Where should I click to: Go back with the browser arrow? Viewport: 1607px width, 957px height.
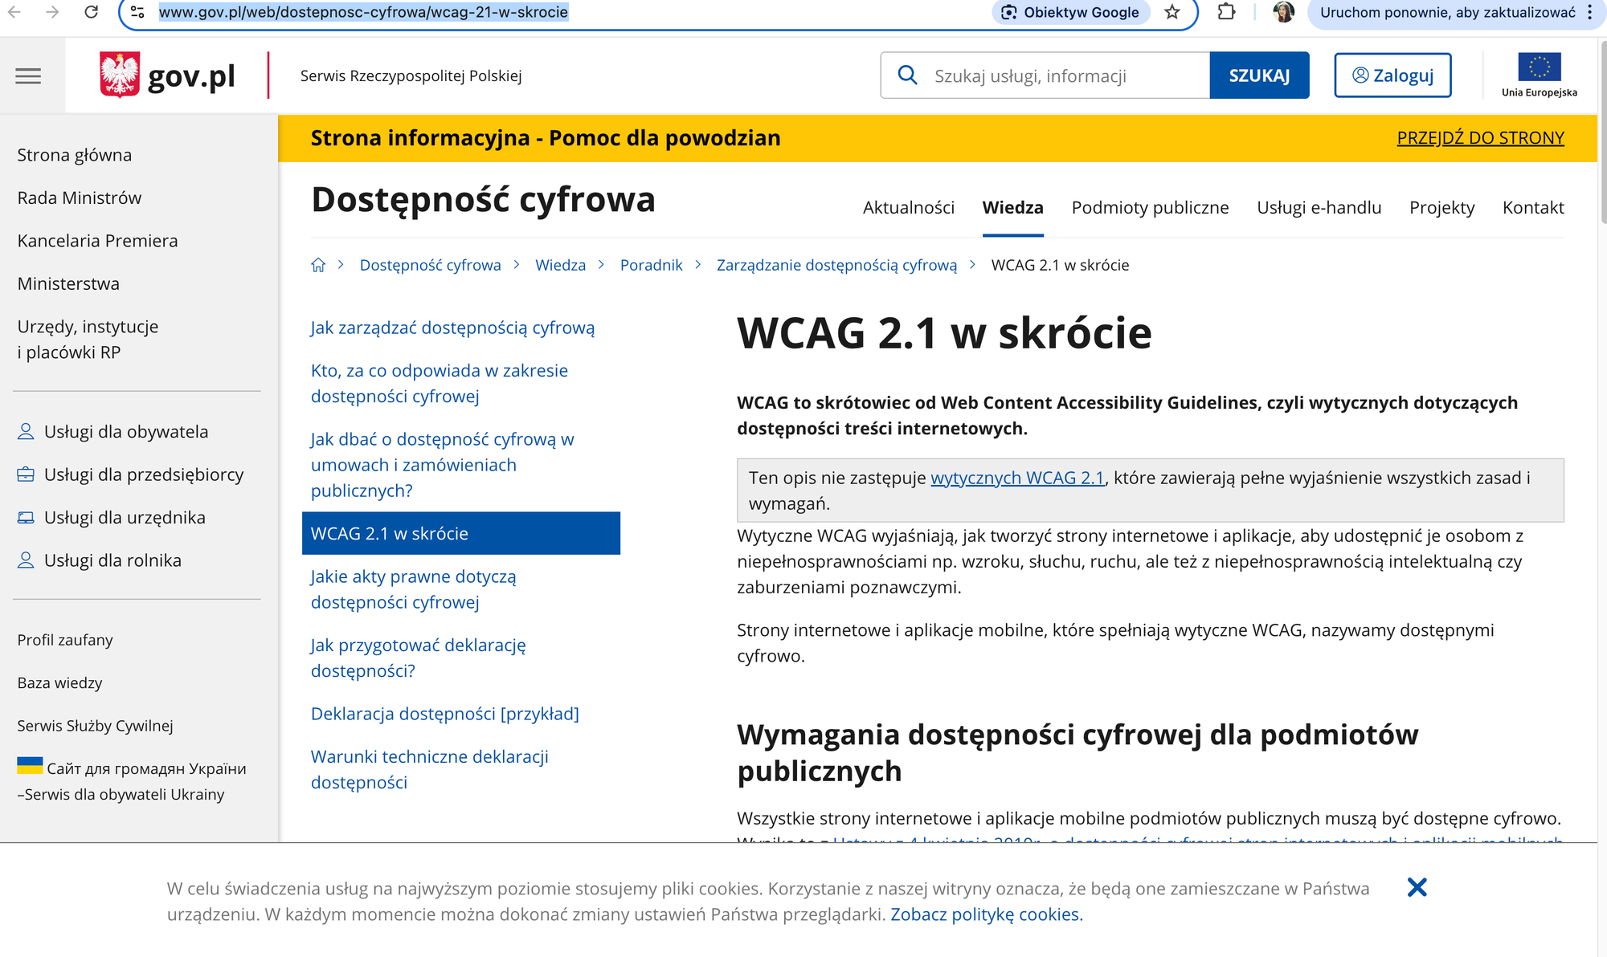[x=14, y=12]
